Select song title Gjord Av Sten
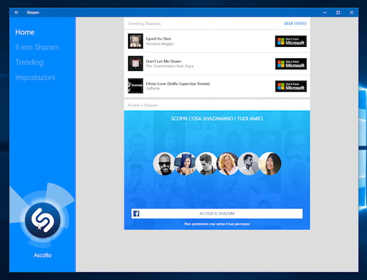367x280 pixels. [x=158, y=39]
